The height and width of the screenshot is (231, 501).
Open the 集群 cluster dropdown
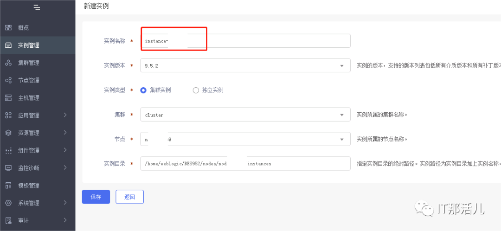[245, 115]
